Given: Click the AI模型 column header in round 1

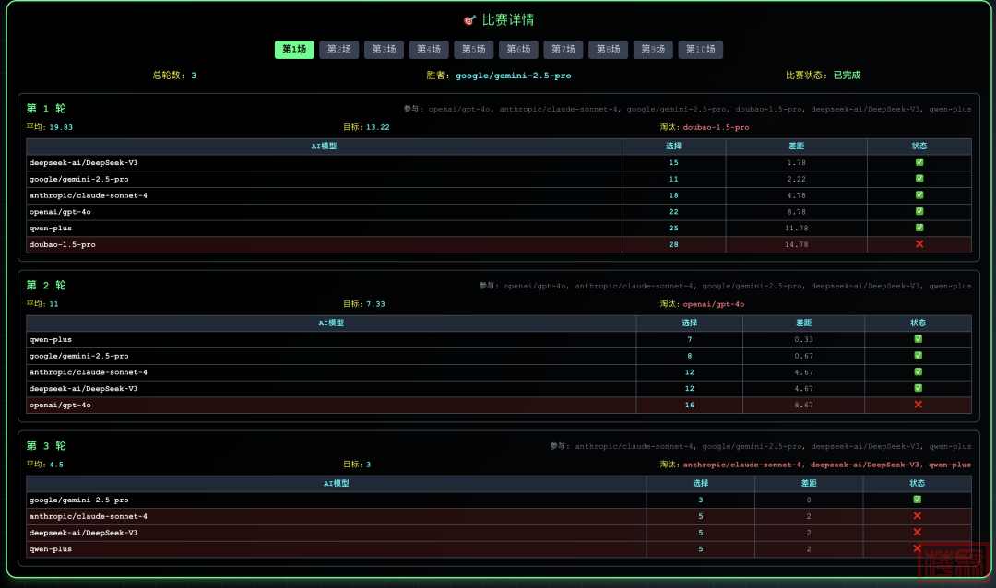Looking at the screenshot, I should click(x=324, y=146).
